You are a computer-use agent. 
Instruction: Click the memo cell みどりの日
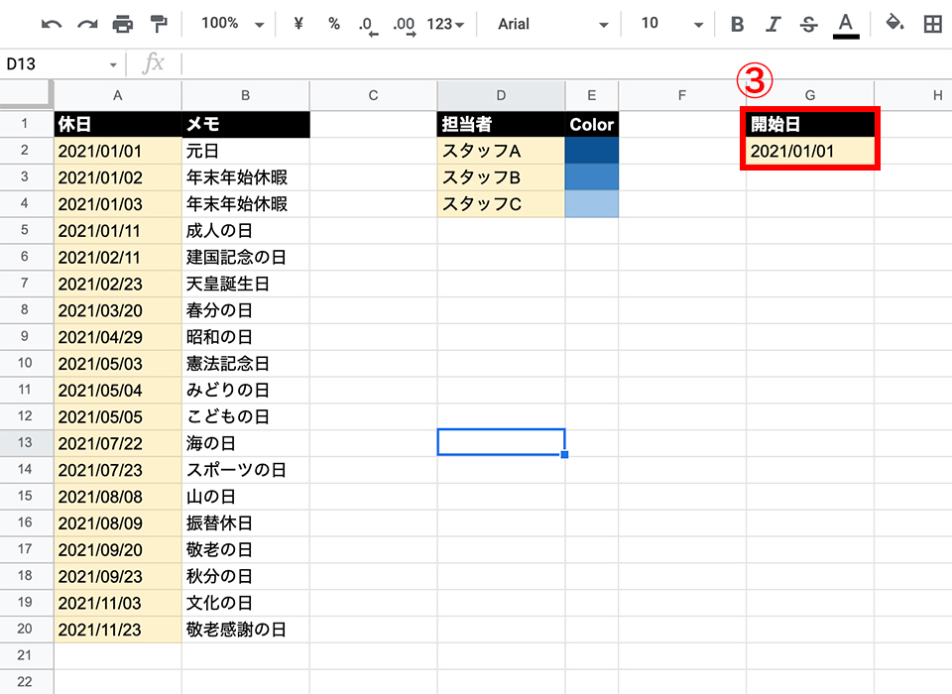pos(246,391)
